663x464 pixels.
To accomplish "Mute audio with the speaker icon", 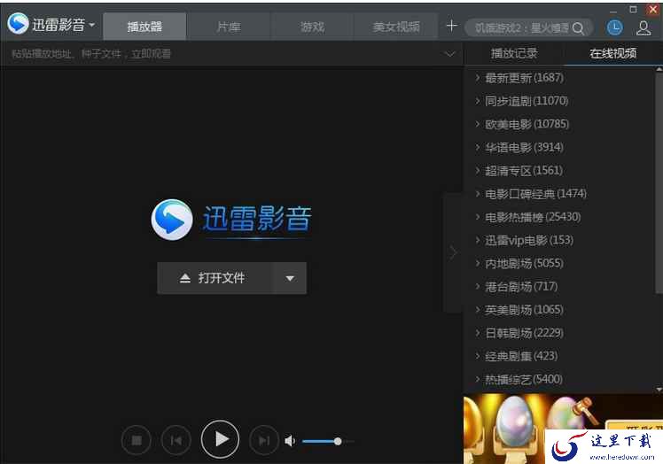I will click(x=290, y=441).
